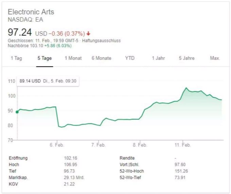
Task: Click the Electronic Arts title
Action: (31, 12)
